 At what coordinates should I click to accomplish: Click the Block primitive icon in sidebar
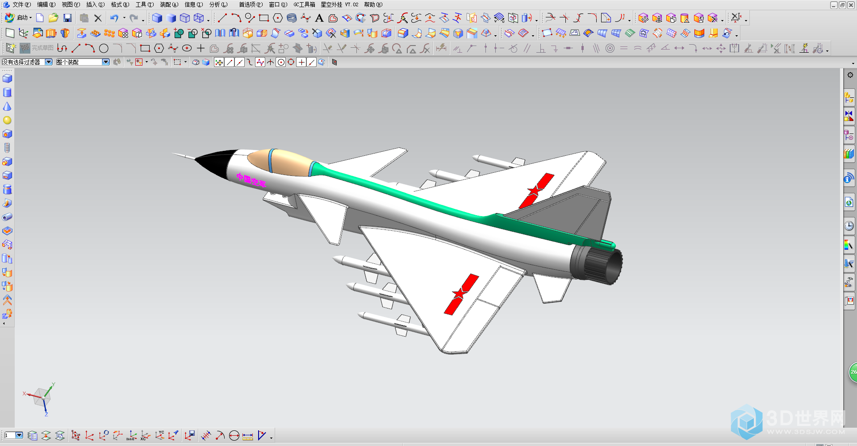click(x=7, y=79)
